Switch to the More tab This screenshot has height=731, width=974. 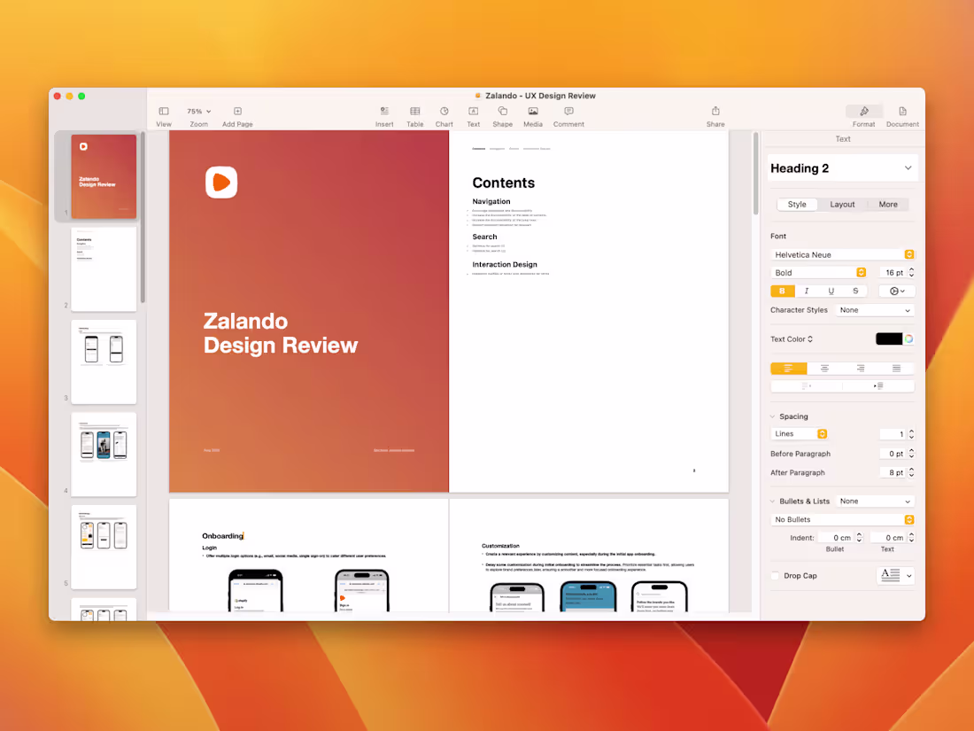coord(887,204)
